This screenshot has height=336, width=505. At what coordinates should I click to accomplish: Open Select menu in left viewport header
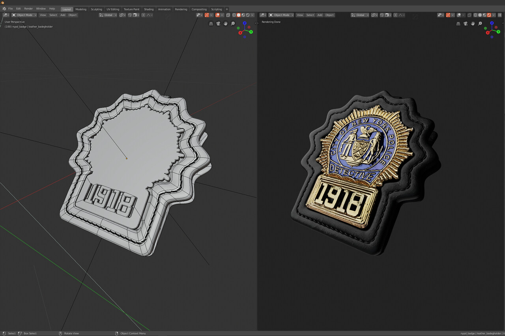[x=53, y=15]
